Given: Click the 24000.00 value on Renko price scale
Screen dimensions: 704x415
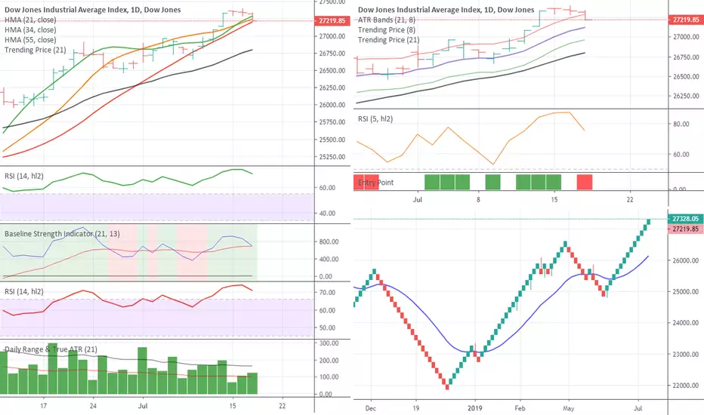Looking at the screenshot, I should click(686, 323).
